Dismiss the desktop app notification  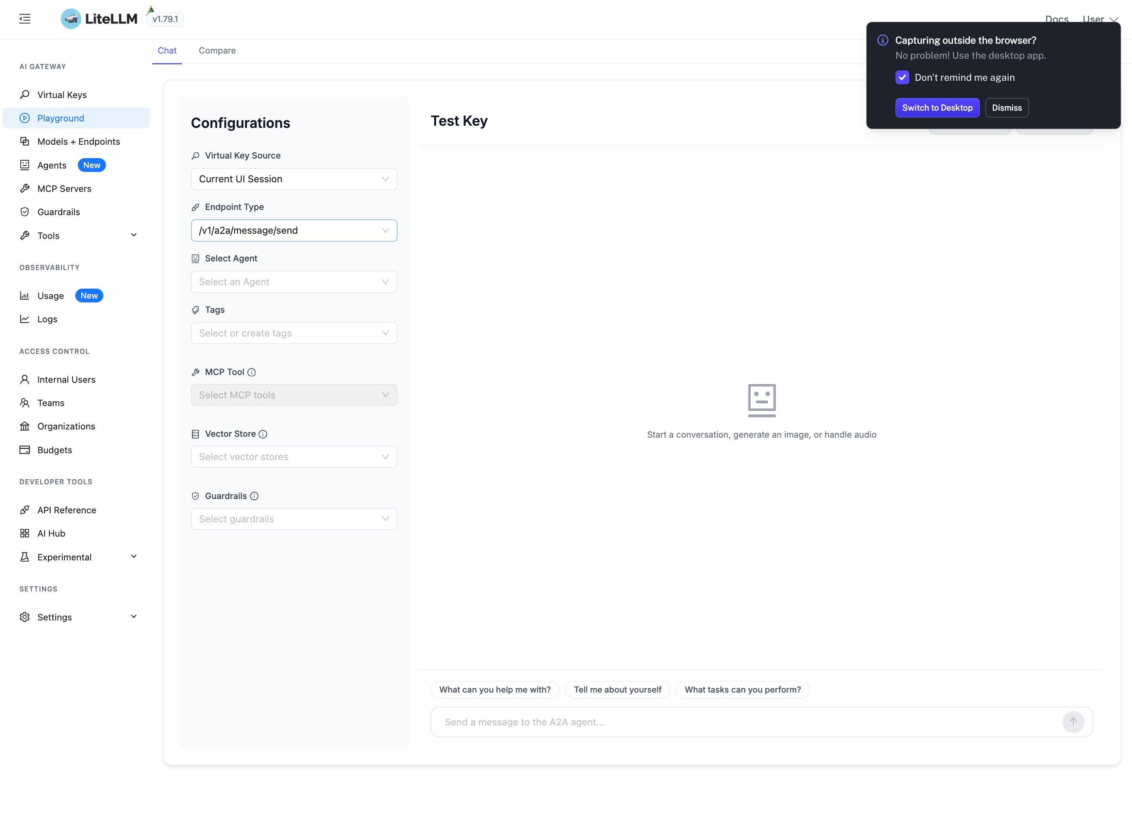[x=1006, y=107]
